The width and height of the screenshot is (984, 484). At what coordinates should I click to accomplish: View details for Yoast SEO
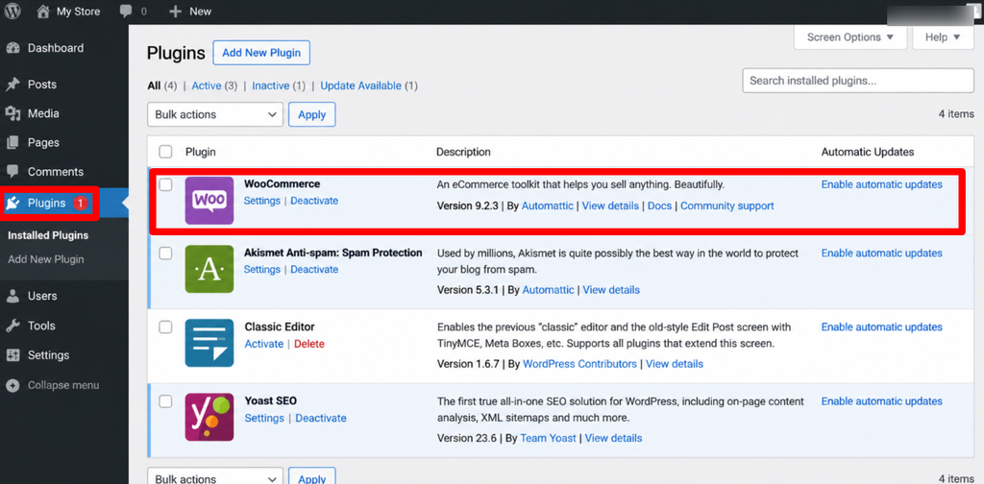(614, 438)
